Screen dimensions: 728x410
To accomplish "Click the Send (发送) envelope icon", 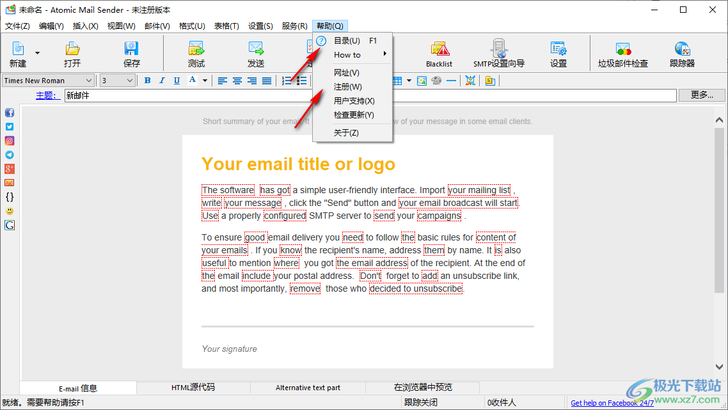I will pos(256,48).
